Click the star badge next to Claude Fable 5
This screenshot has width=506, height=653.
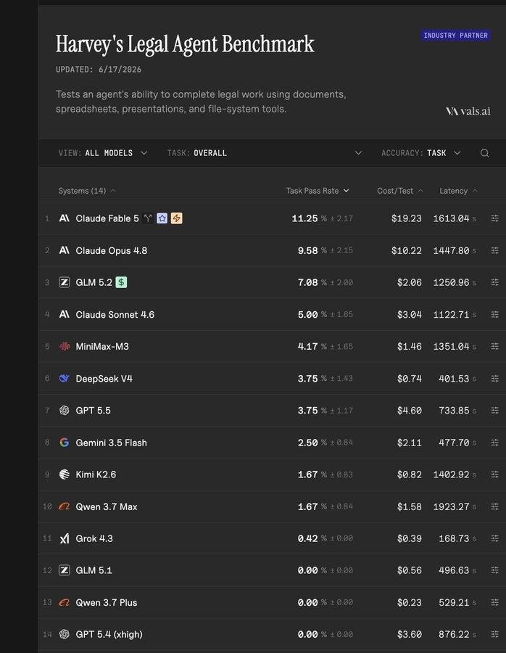click(x=162, y=218)
